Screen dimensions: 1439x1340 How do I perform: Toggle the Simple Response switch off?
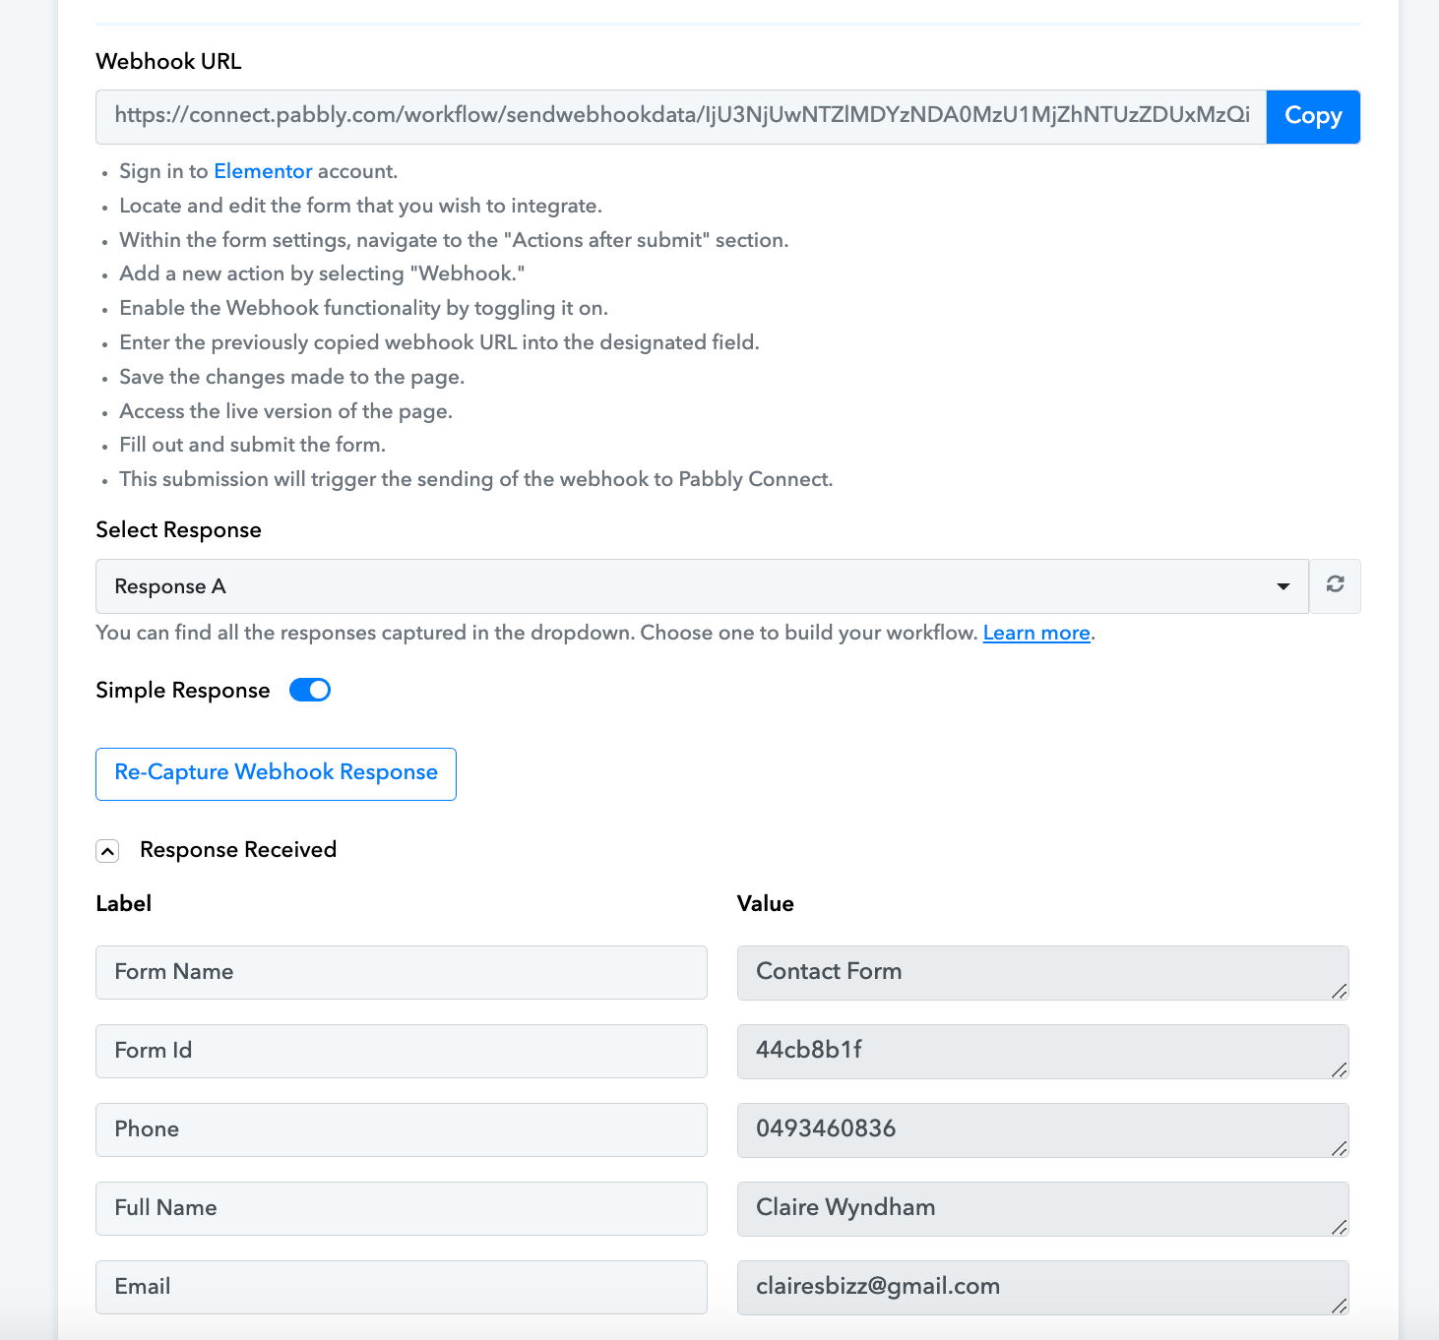tap(310, 691)
